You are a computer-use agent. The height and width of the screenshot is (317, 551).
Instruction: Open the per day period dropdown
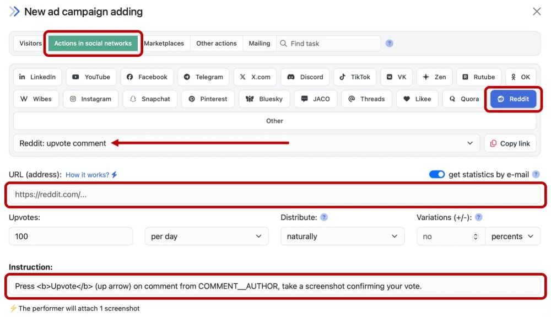pyautogui.click(x=207, y=236)
